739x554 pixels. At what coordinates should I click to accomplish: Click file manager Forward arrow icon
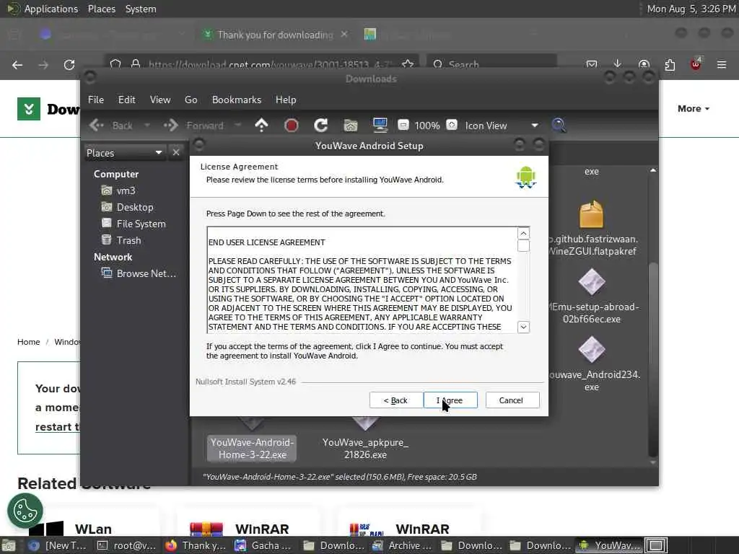coord(170,126)
